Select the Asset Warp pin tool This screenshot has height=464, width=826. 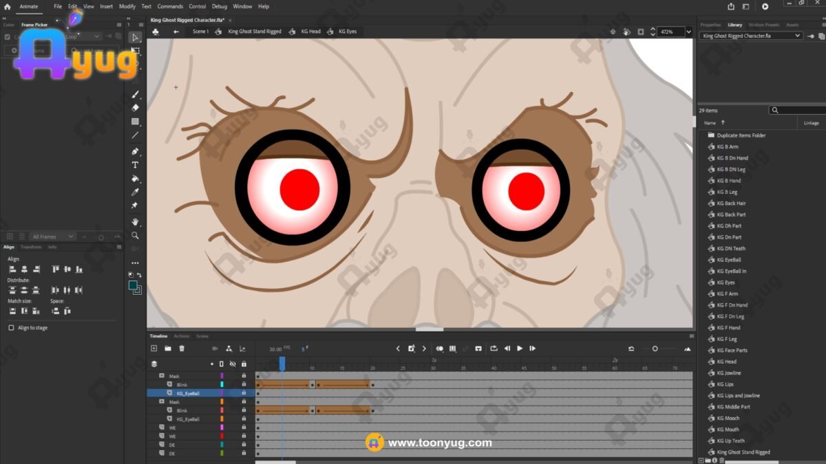tap(136, 206)
